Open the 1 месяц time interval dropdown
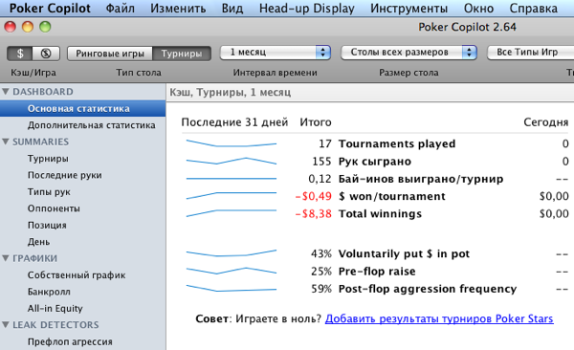 click(x=276, y=53)
